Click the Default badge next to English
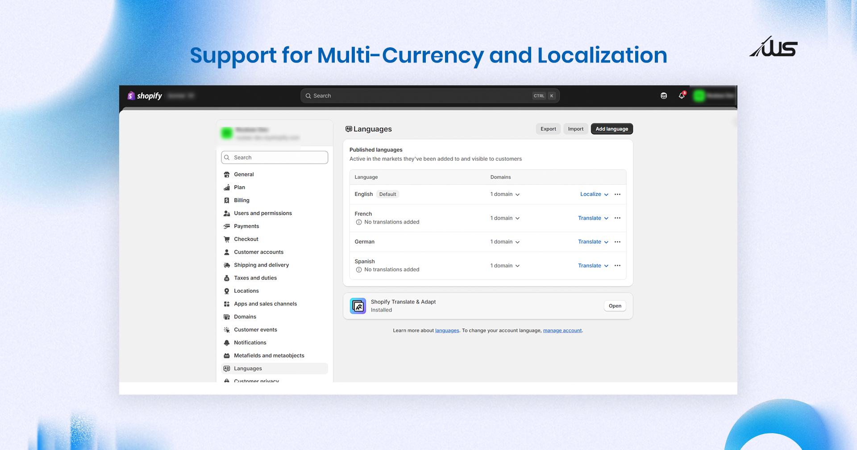The width and height of the screenshot is (857, 450). [x=387, y=194]
